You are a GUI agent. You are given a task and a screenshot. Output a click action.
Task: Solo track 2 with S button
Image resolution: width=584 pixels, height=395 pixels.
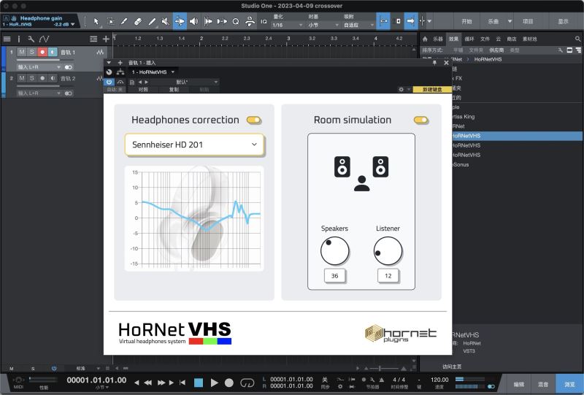pos(32,78)
